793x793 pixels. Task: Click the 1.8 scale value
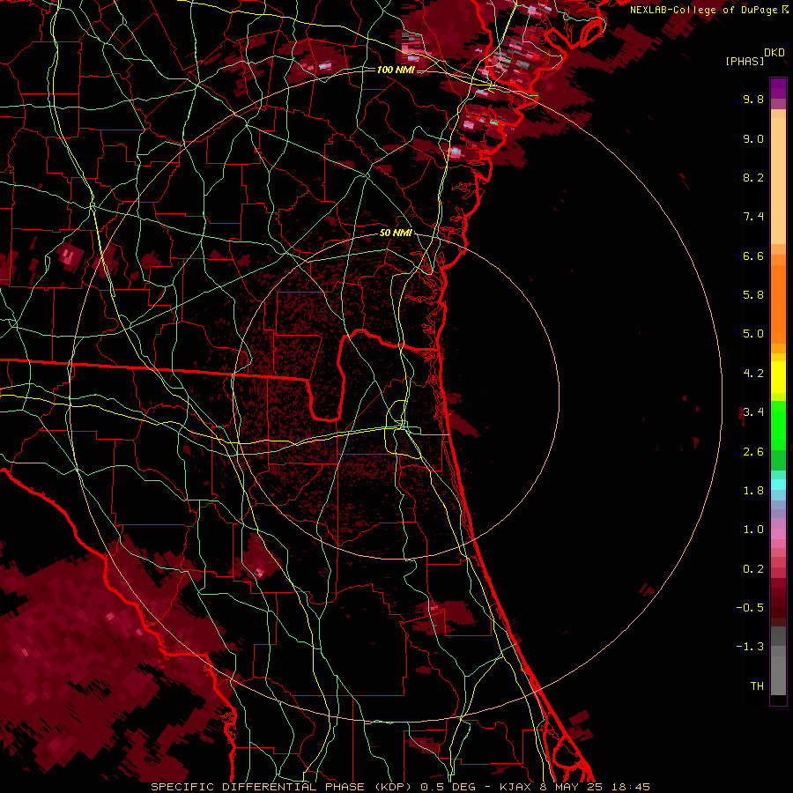coord(753,491)
